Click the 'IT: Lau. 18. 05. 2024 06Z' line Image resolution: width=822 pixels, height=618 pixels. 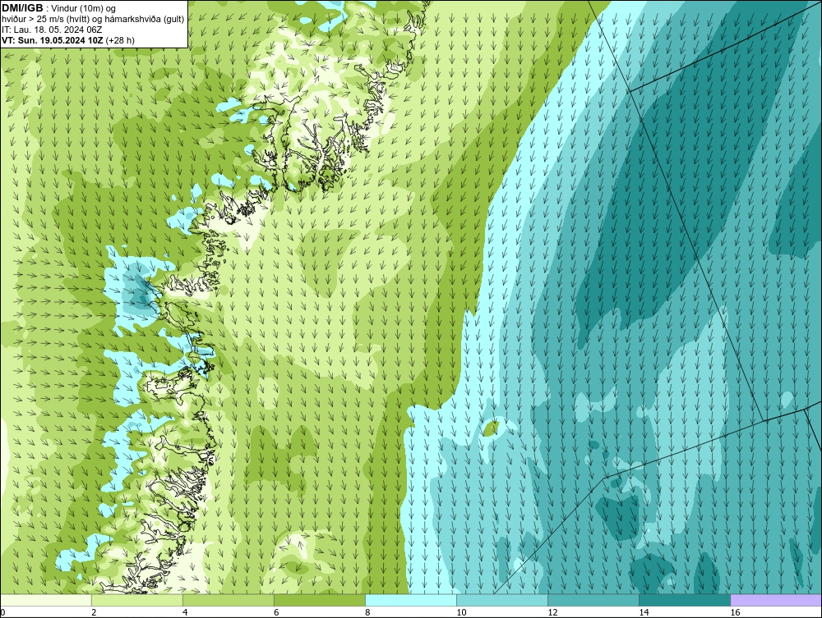tap(52, 30)
